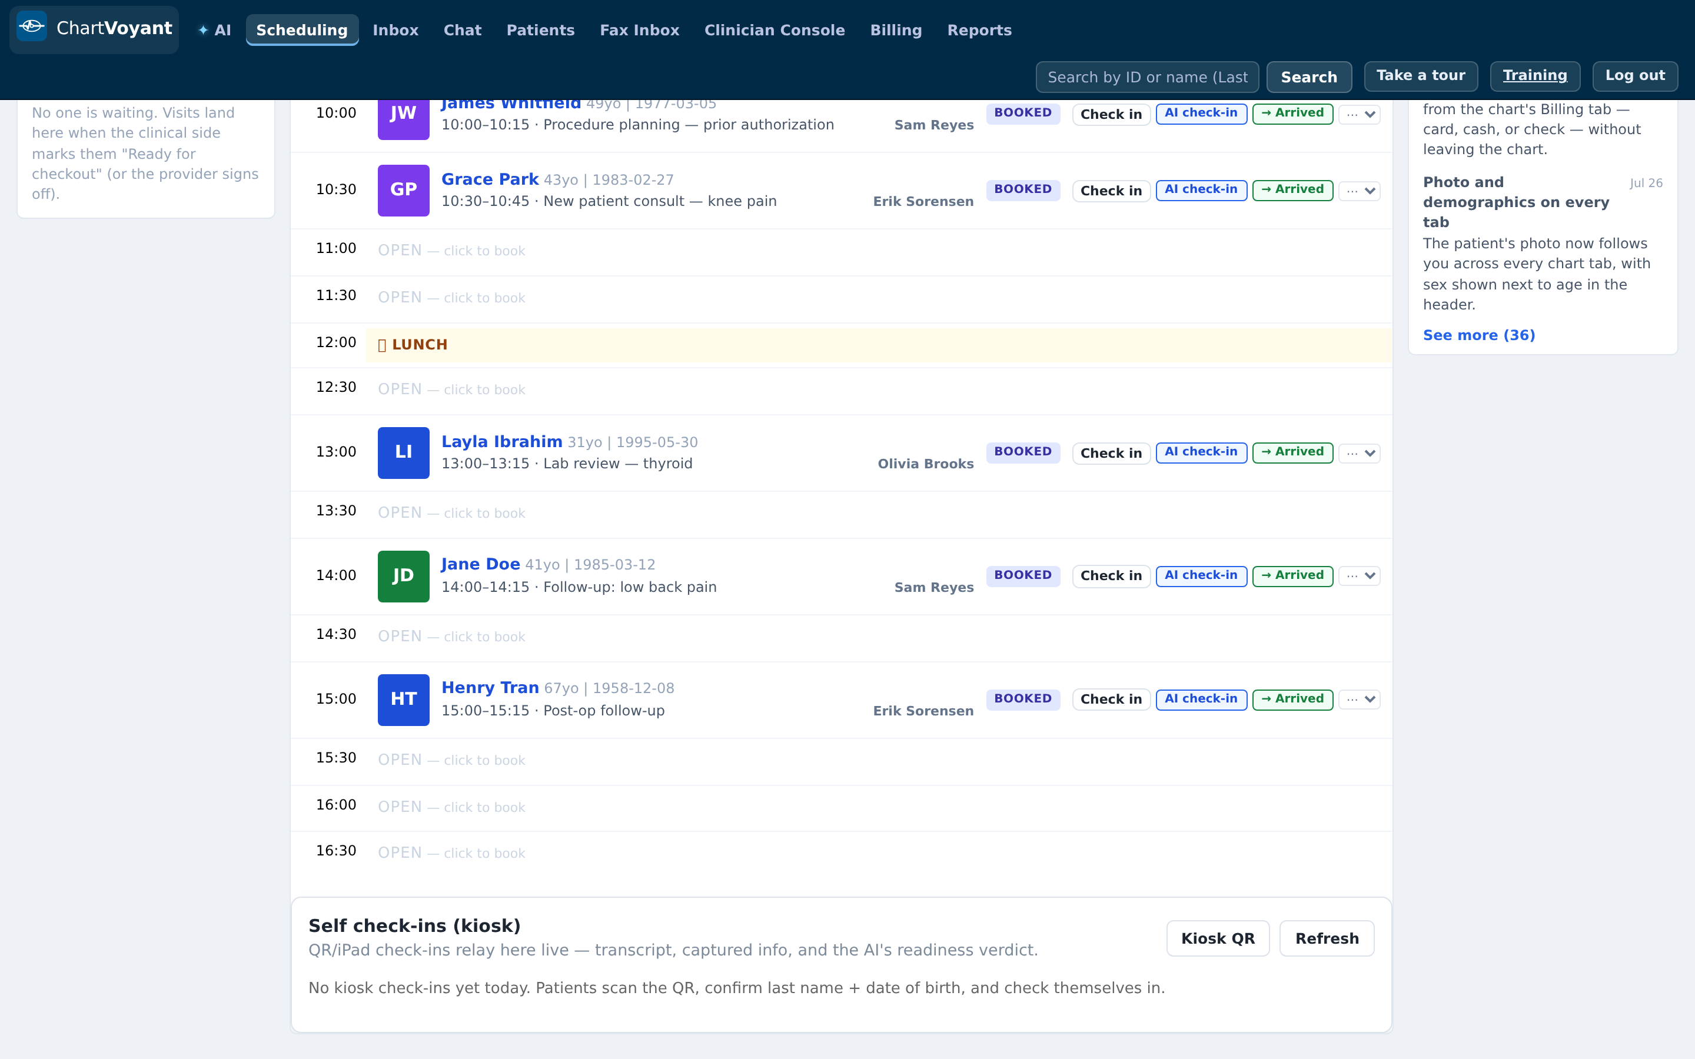
Task: Open Grace Park's patient chart link
Action: pyautogui.click(x=490, y=179)
